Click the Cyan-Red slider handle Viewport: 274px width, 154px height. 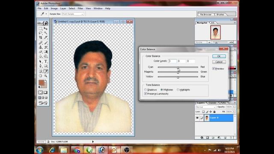click(x=178, y=68)
